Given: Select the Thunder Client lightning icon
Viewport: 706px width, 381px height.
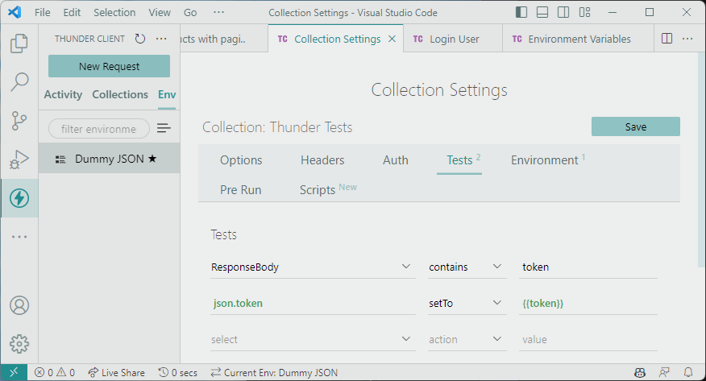Looking at the screenshot, I should (19, 198).
